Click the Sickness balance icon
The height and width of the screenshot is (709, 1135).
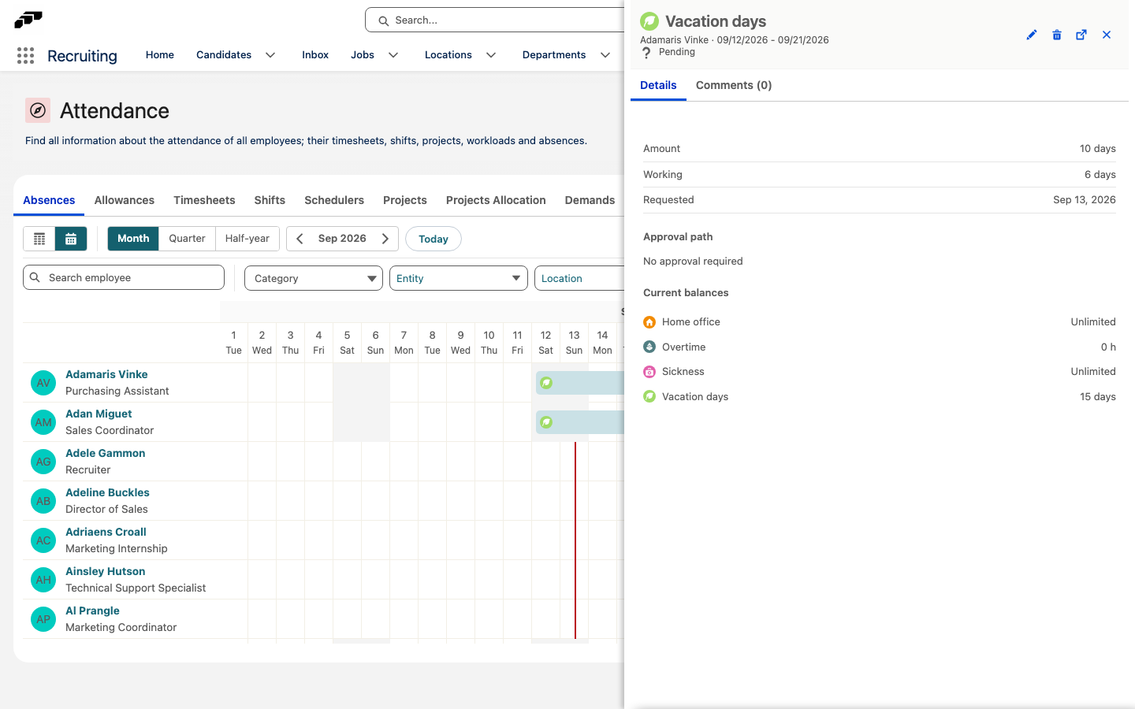649,372
